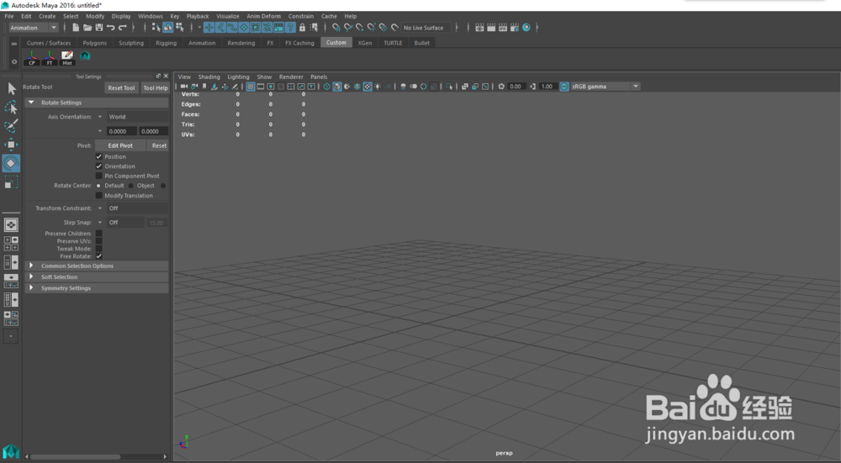Click the viewport exposure value field 0.00
Image resolution: width=841 pixels, height=463 pixels.
pos(516,87)
